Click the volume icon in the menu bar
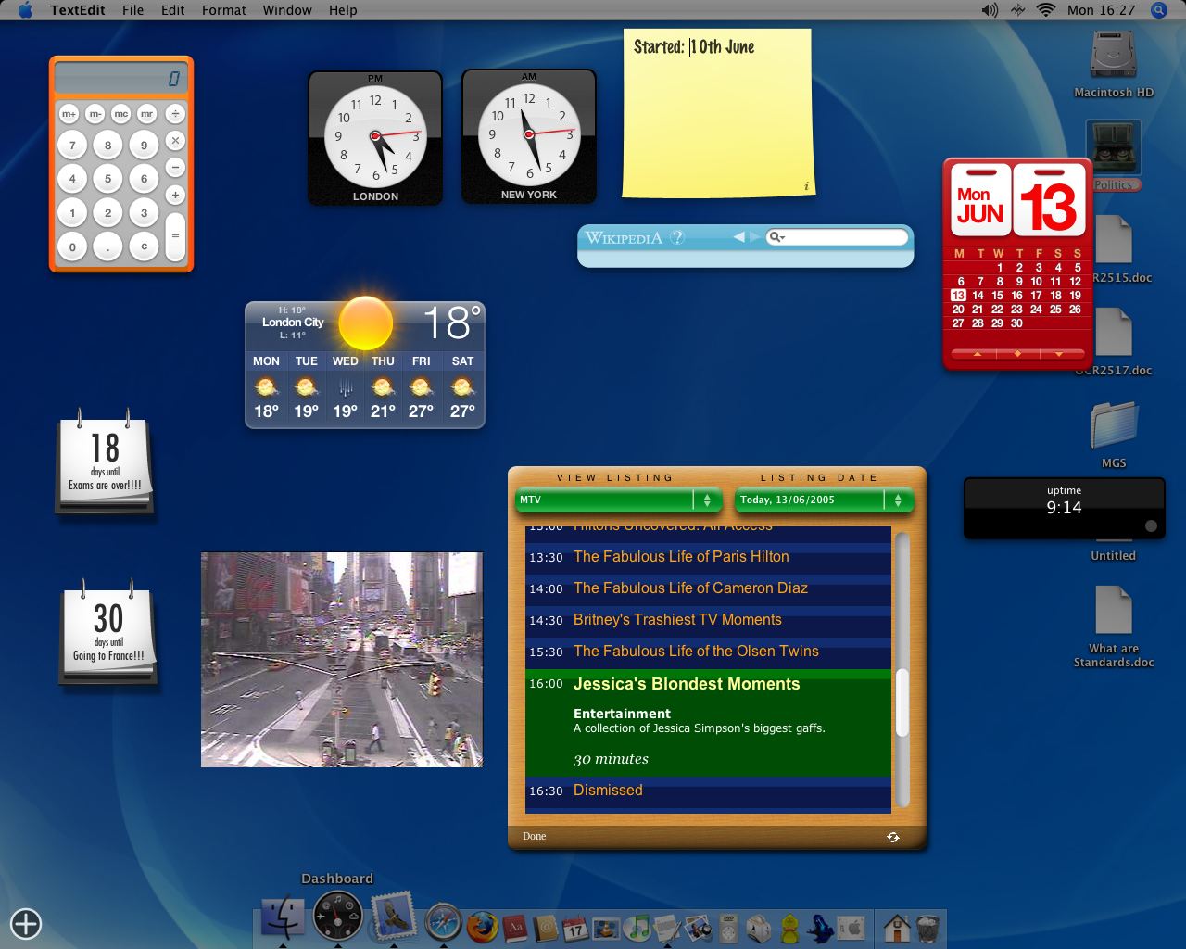The image size is (1186, 949). (990, 10)
